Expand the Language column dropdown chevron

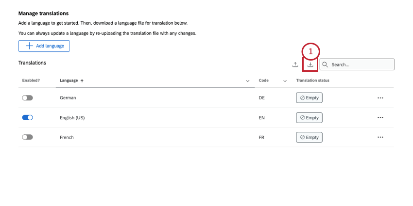247,80
